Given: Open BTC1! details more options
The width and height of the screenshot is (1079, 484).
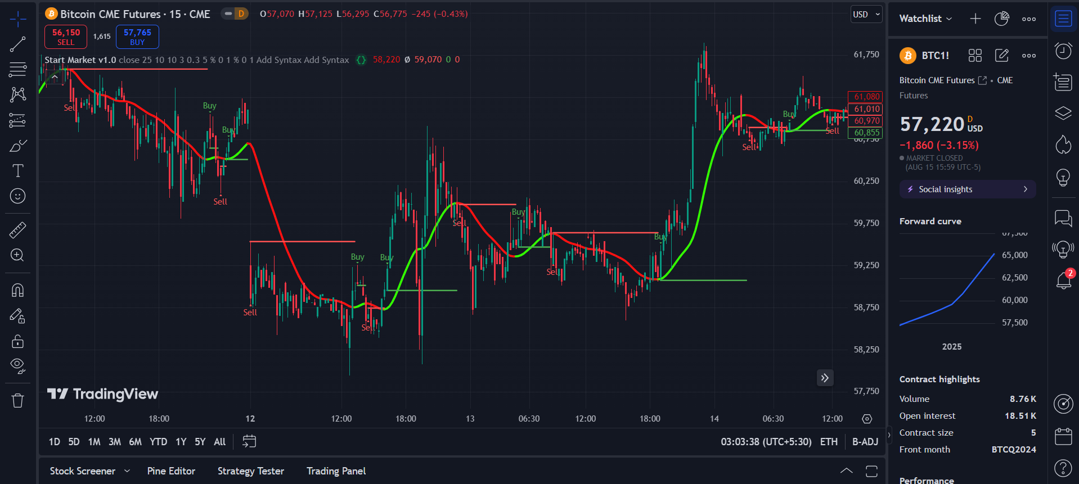Looking at the screenshot, I should point(1029,55).
